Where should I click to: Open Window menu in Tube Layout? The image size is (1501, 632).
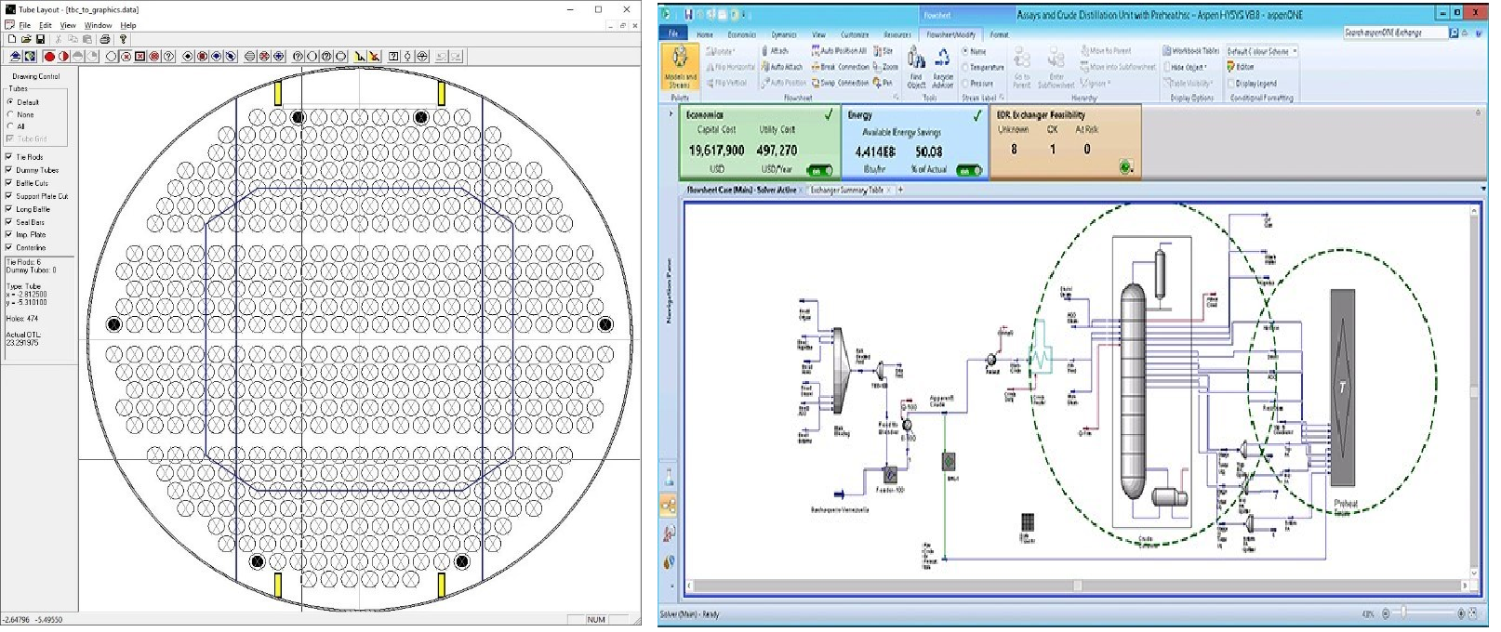(98, 25)
